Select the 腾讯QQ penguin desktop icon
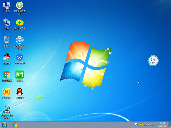 coord(20,93)
